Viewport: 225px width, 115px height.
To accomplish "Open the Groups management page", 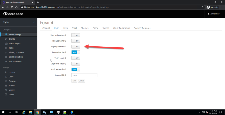I will point(12,72).
